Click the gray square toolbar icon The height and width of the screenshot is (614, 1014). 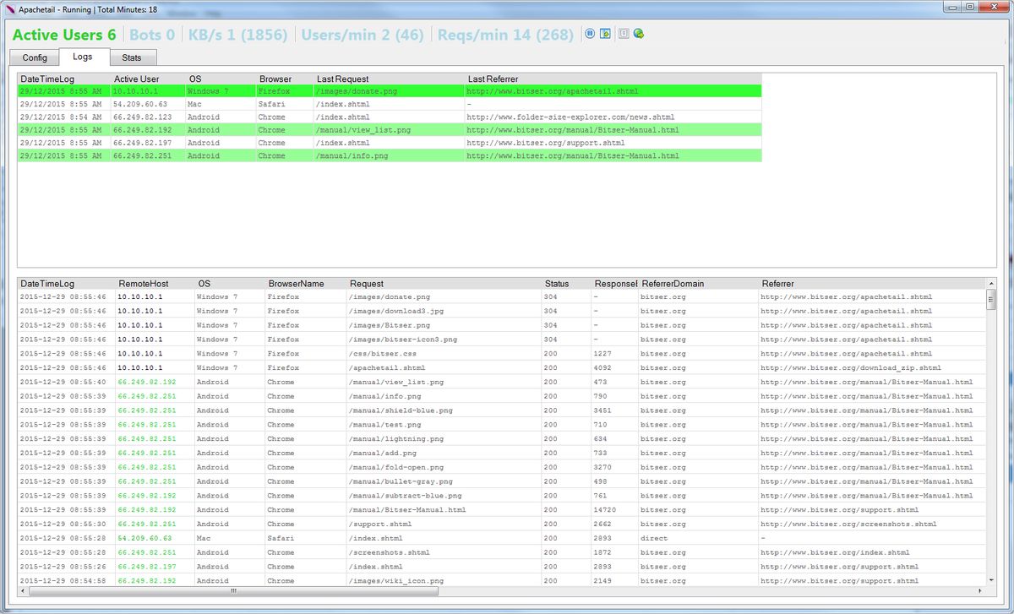coord(624,34)
